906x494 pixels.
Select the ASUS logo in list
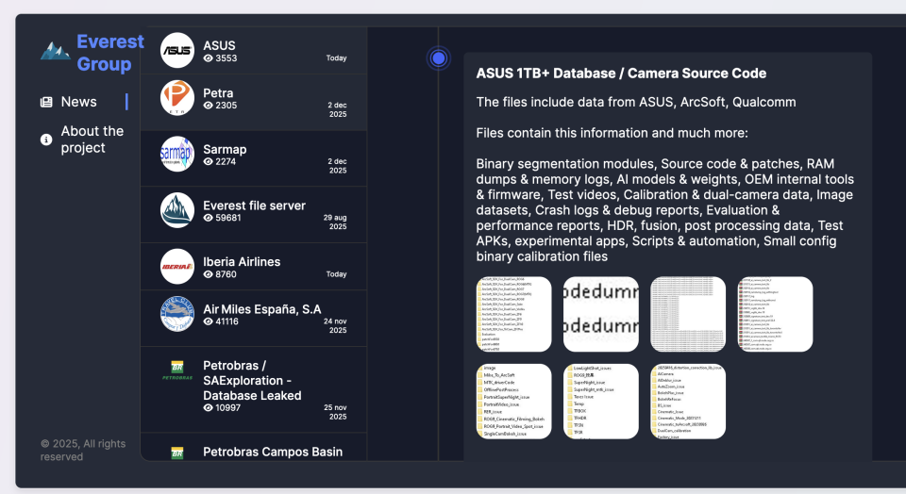pos(177,51)
